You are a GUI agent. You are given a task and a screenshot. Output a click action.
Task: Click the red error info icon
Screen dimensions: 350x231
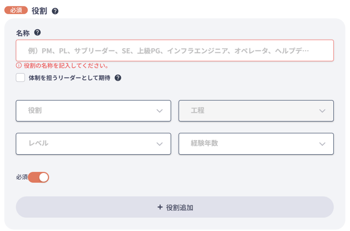19,65
